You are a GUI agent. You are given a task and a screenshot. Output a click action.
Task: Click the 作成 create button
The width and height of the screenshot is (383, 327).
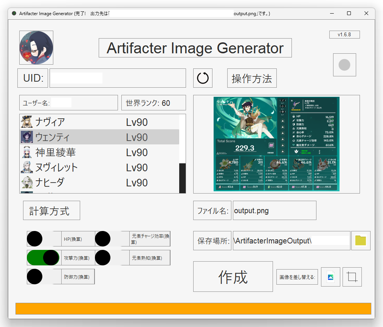click(233, 276)
